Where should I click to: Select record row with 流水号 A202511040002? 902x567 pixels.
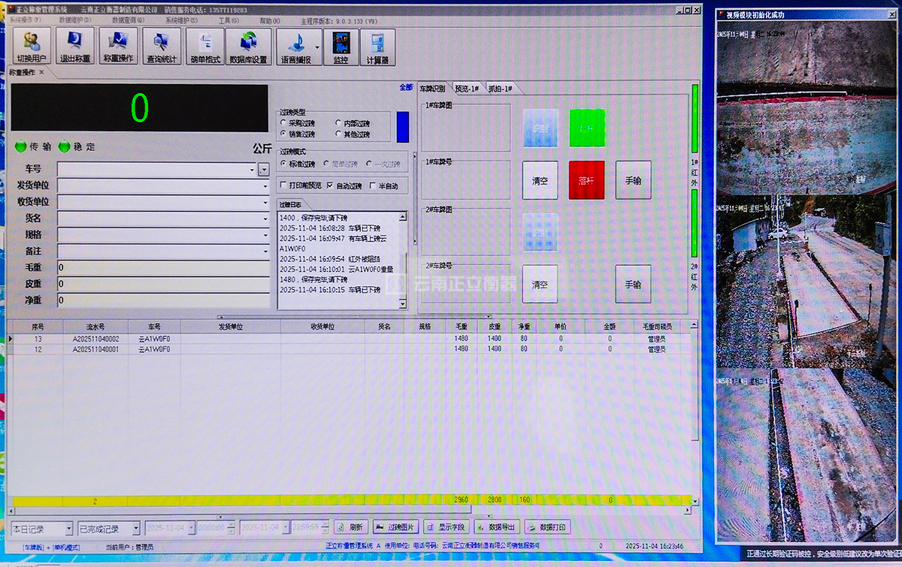(95, 339)
